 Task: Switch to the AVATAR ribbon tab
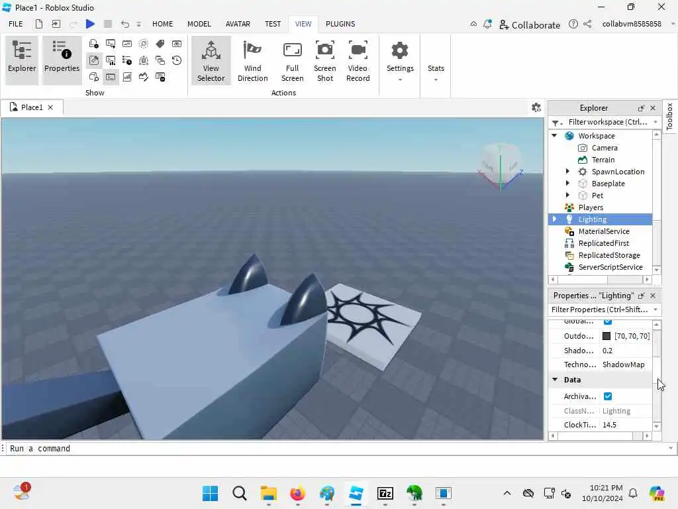tap(238, 24)
